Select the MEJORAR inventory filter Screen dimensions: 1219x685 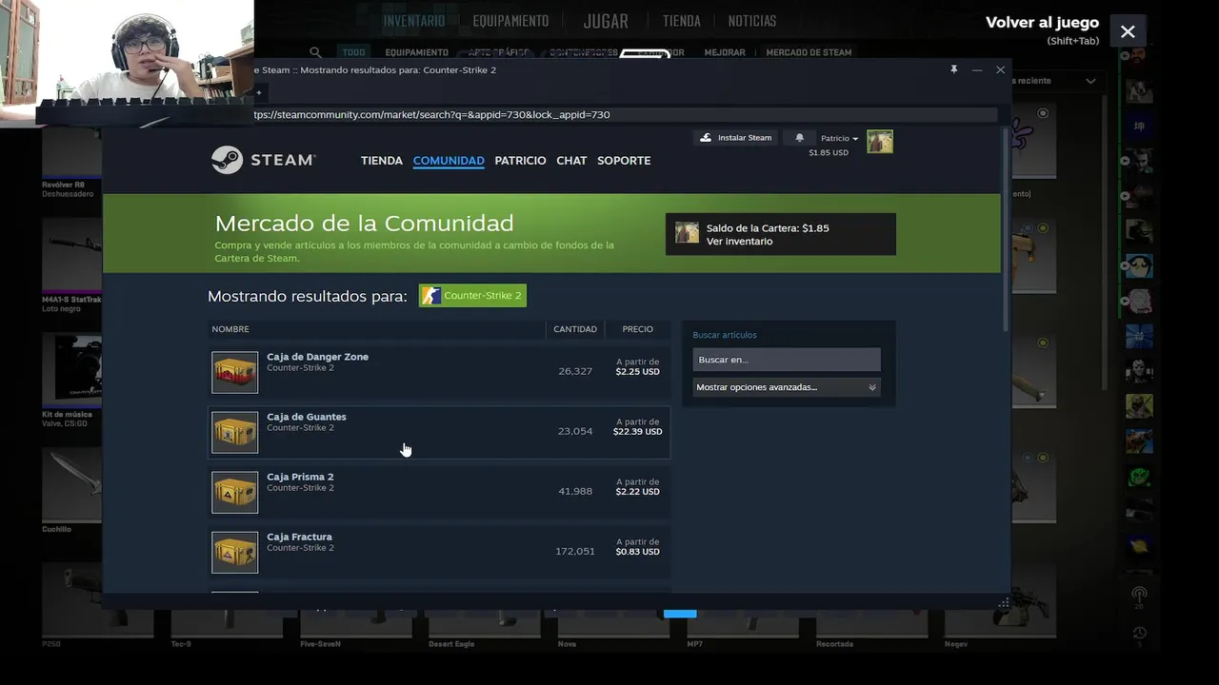[x=725, y=52]
